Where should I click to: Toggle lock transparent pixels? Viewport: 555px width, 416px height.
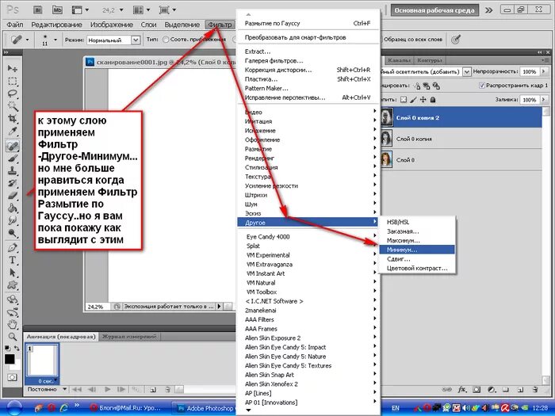404,100
